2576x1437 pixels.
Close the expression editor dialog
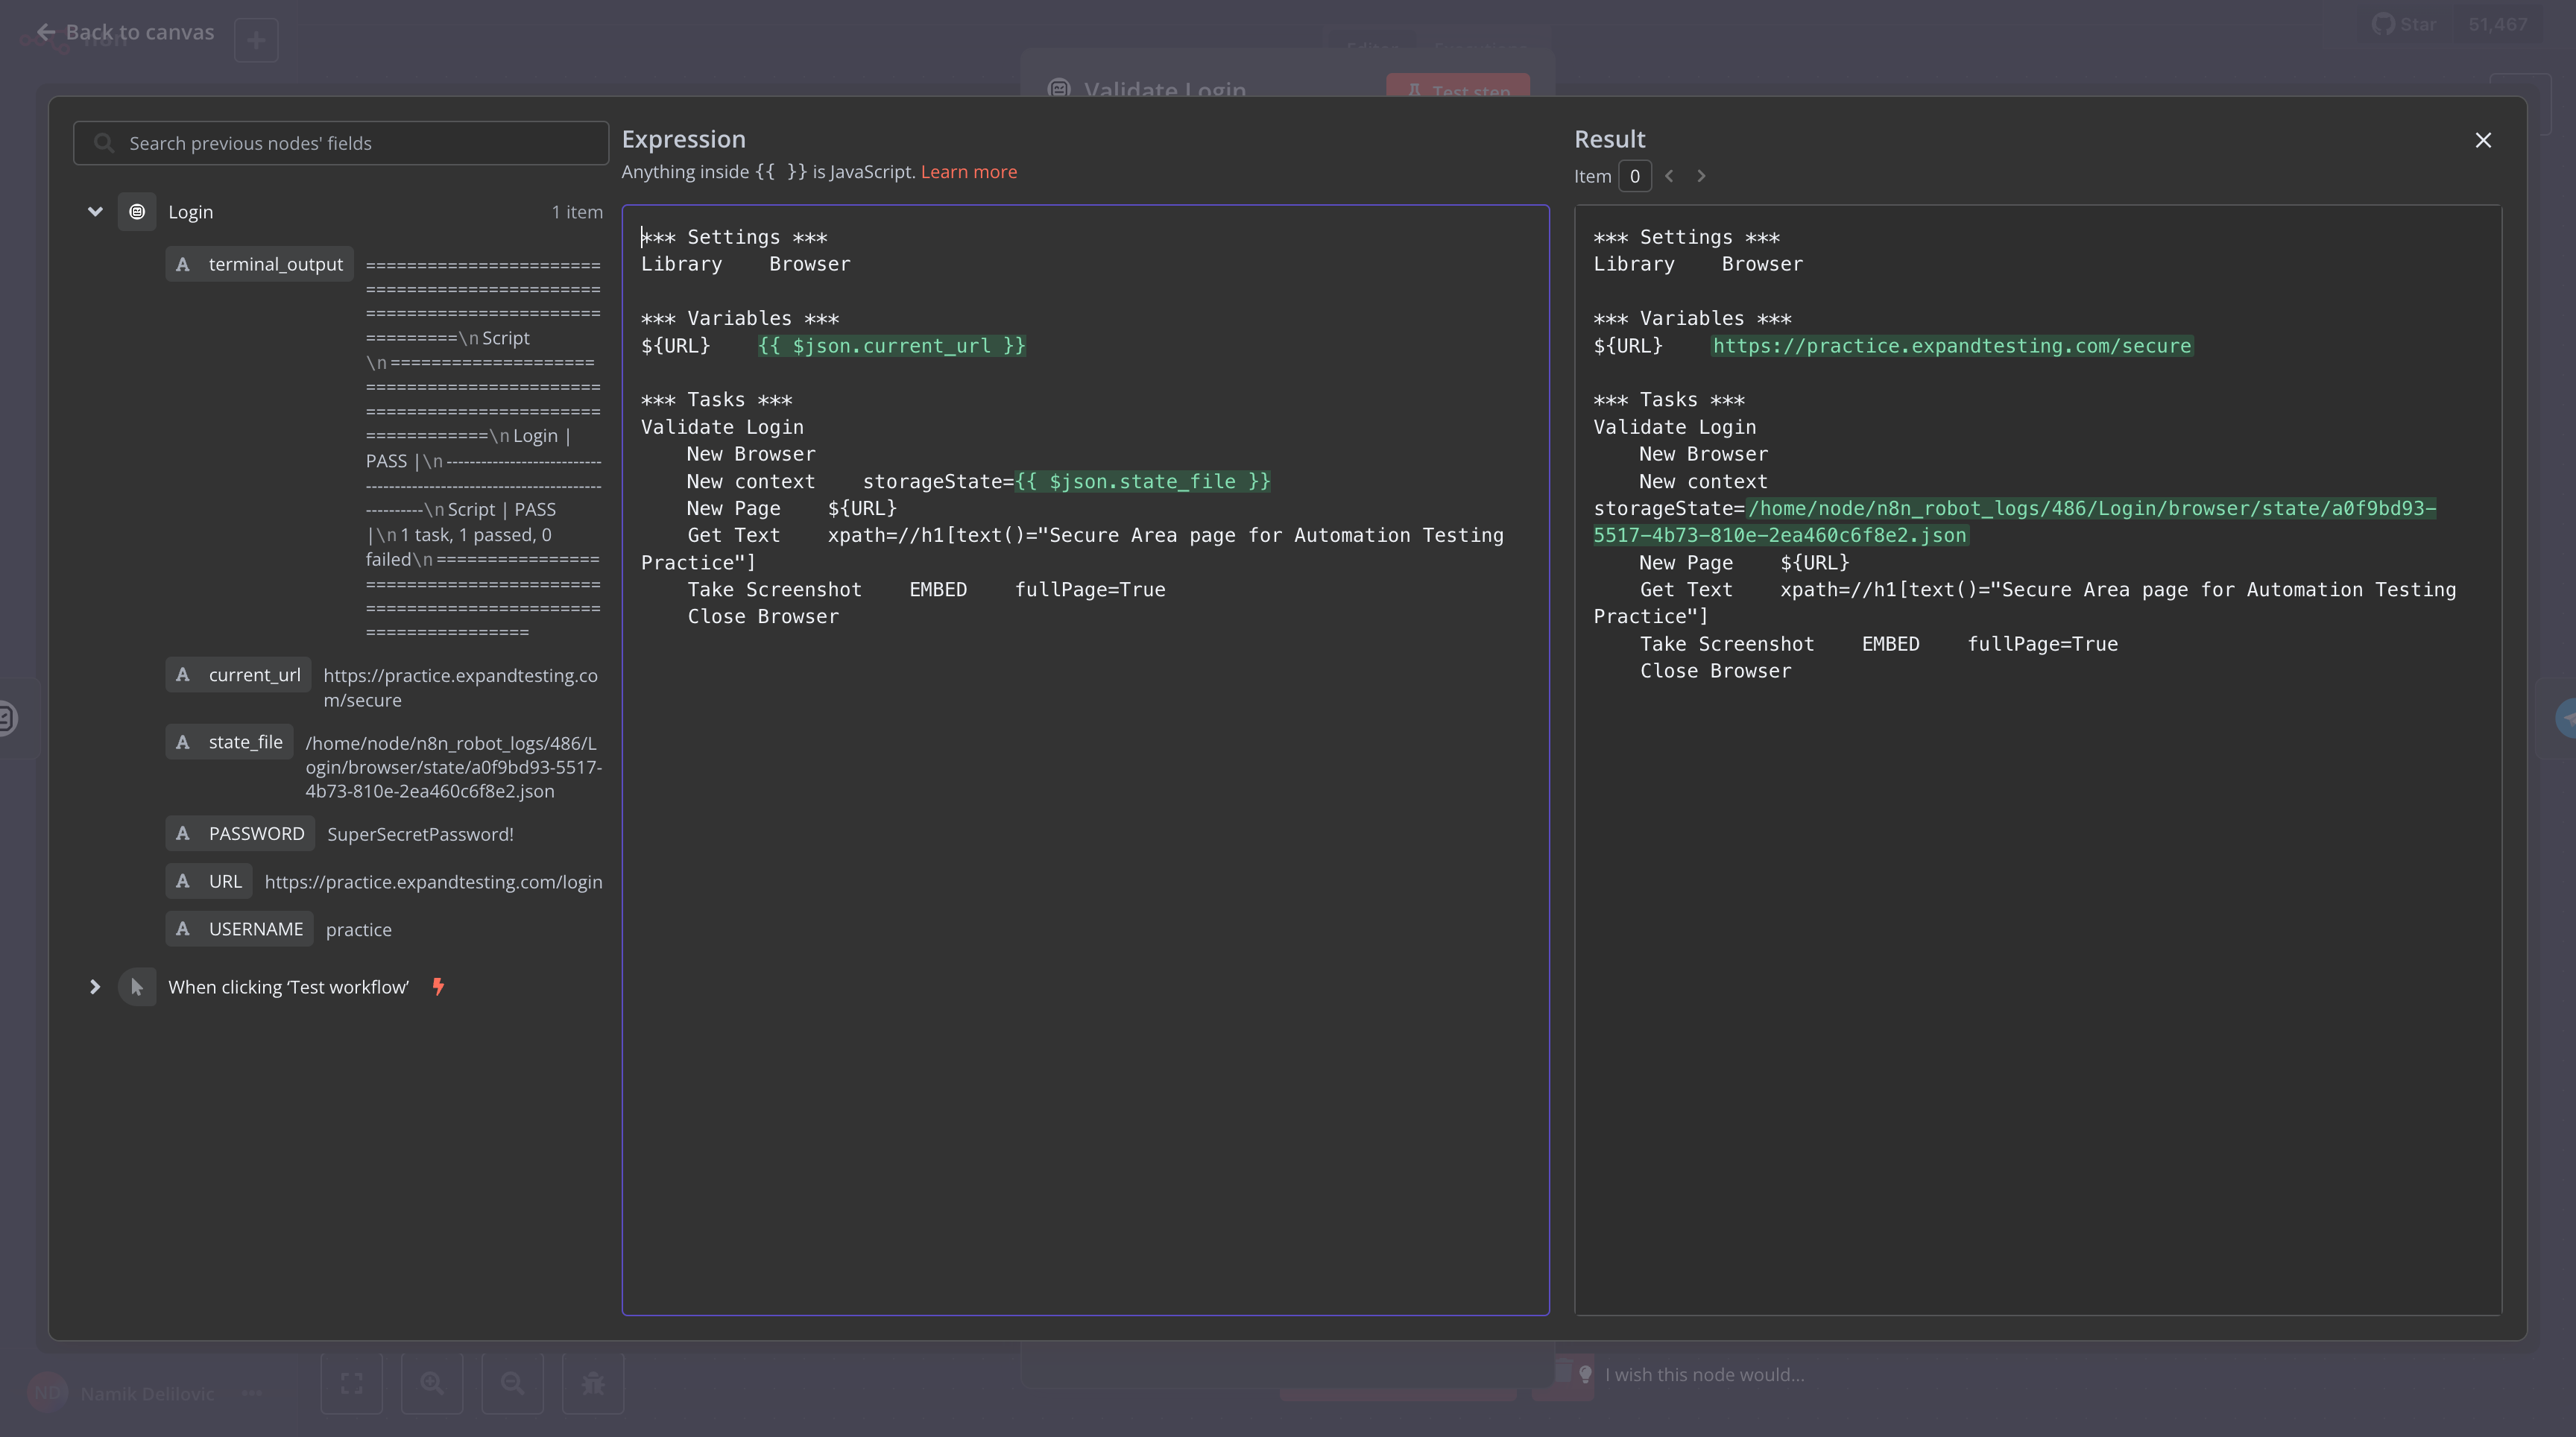2482,140
